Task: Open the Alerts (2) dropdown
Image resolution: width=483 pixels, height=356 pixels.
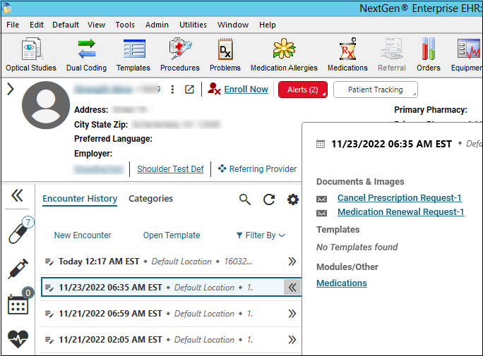Action: [303, 90]
